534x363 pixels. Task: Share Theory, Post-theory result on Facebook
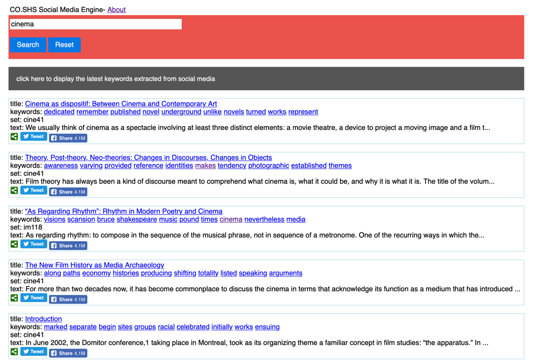68,192
